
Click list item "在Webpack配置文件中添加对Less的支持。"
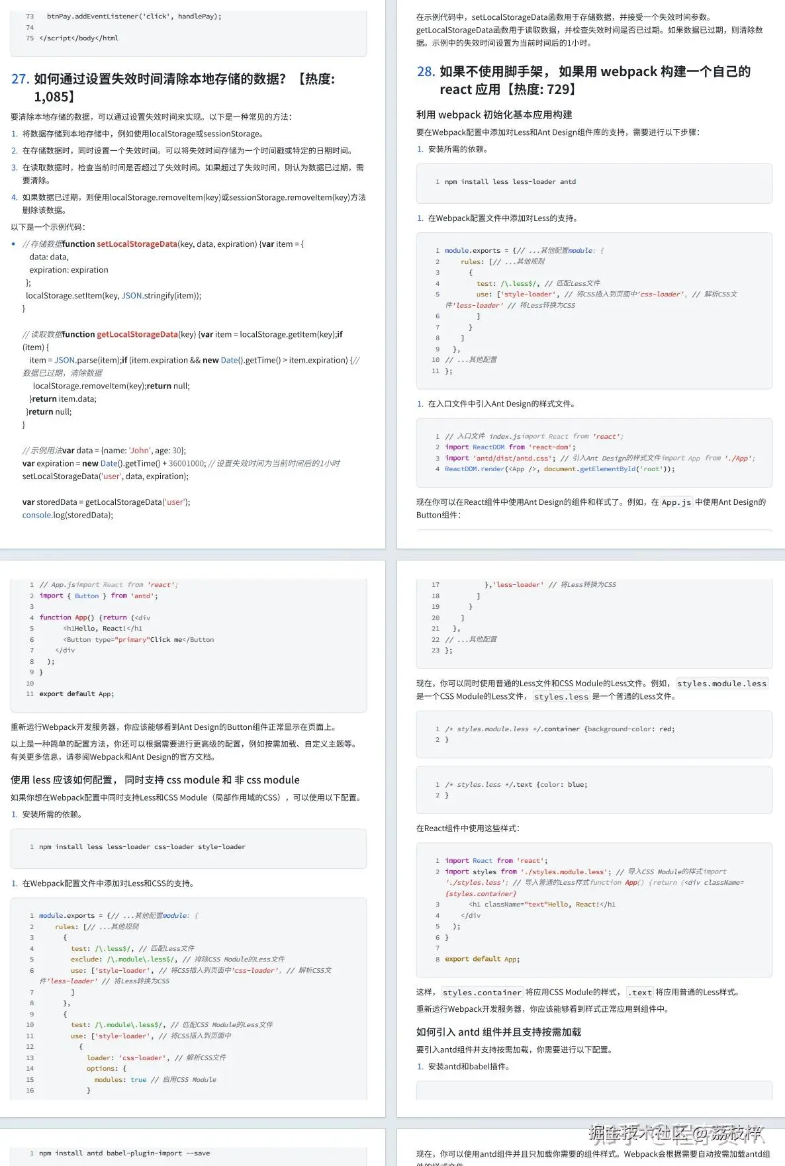point(503,218)
